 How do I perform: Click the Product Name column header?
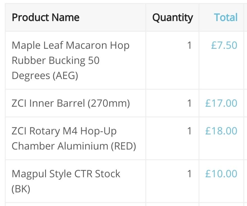(x=46, y=17)
